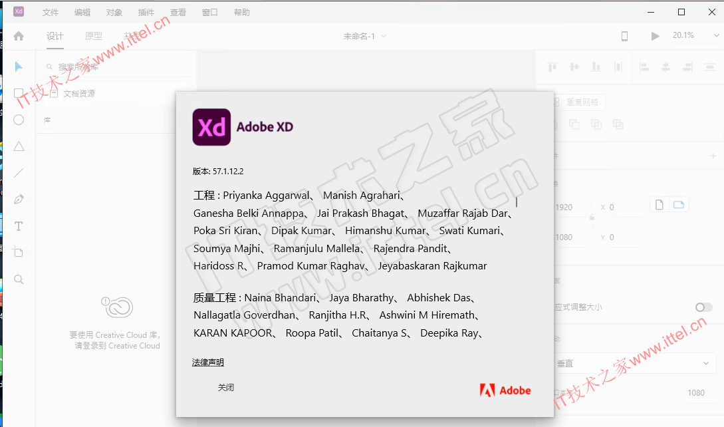Select the Line tool
724x427 pixels.
pyautogui.click(x=19, y=173)
